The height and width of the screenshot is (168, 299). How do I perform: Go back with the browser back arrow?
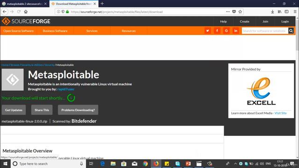5,12
